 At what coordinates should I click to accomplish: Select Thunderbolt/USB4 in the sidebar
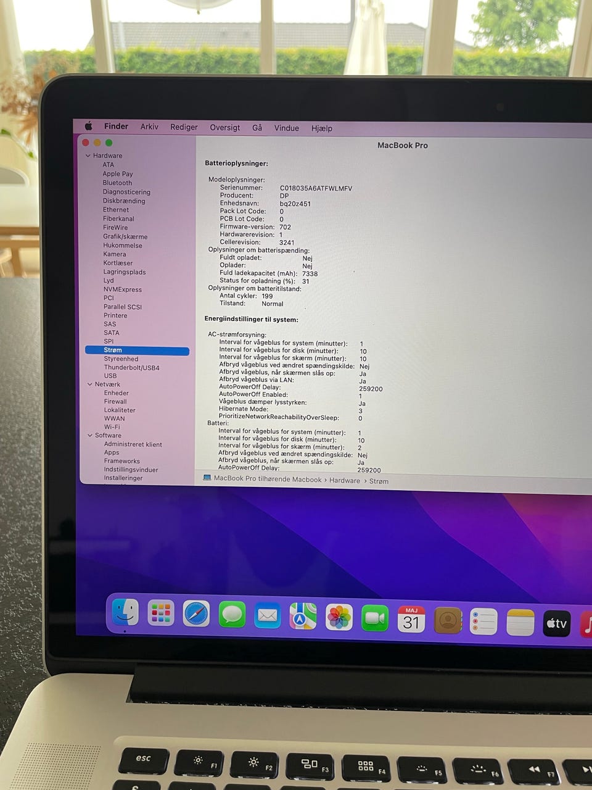131,367
